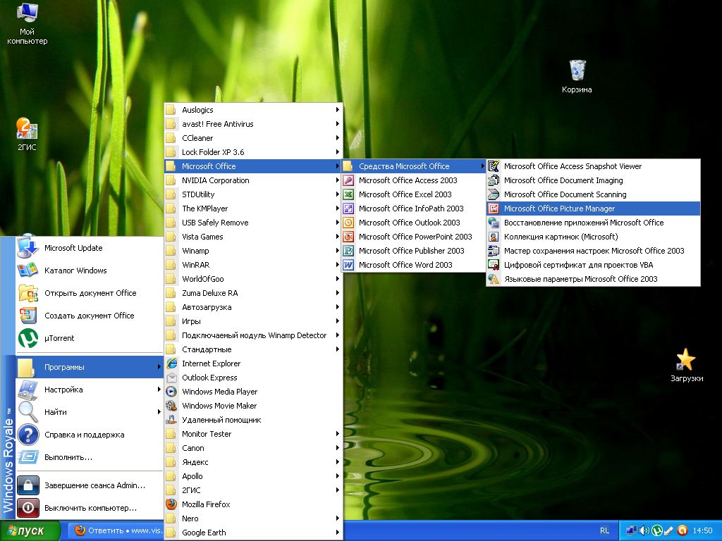Viewport: 722px width, 541px height.
Task: Open Microsoft Office Word 2003
Action: coord(405,265)
